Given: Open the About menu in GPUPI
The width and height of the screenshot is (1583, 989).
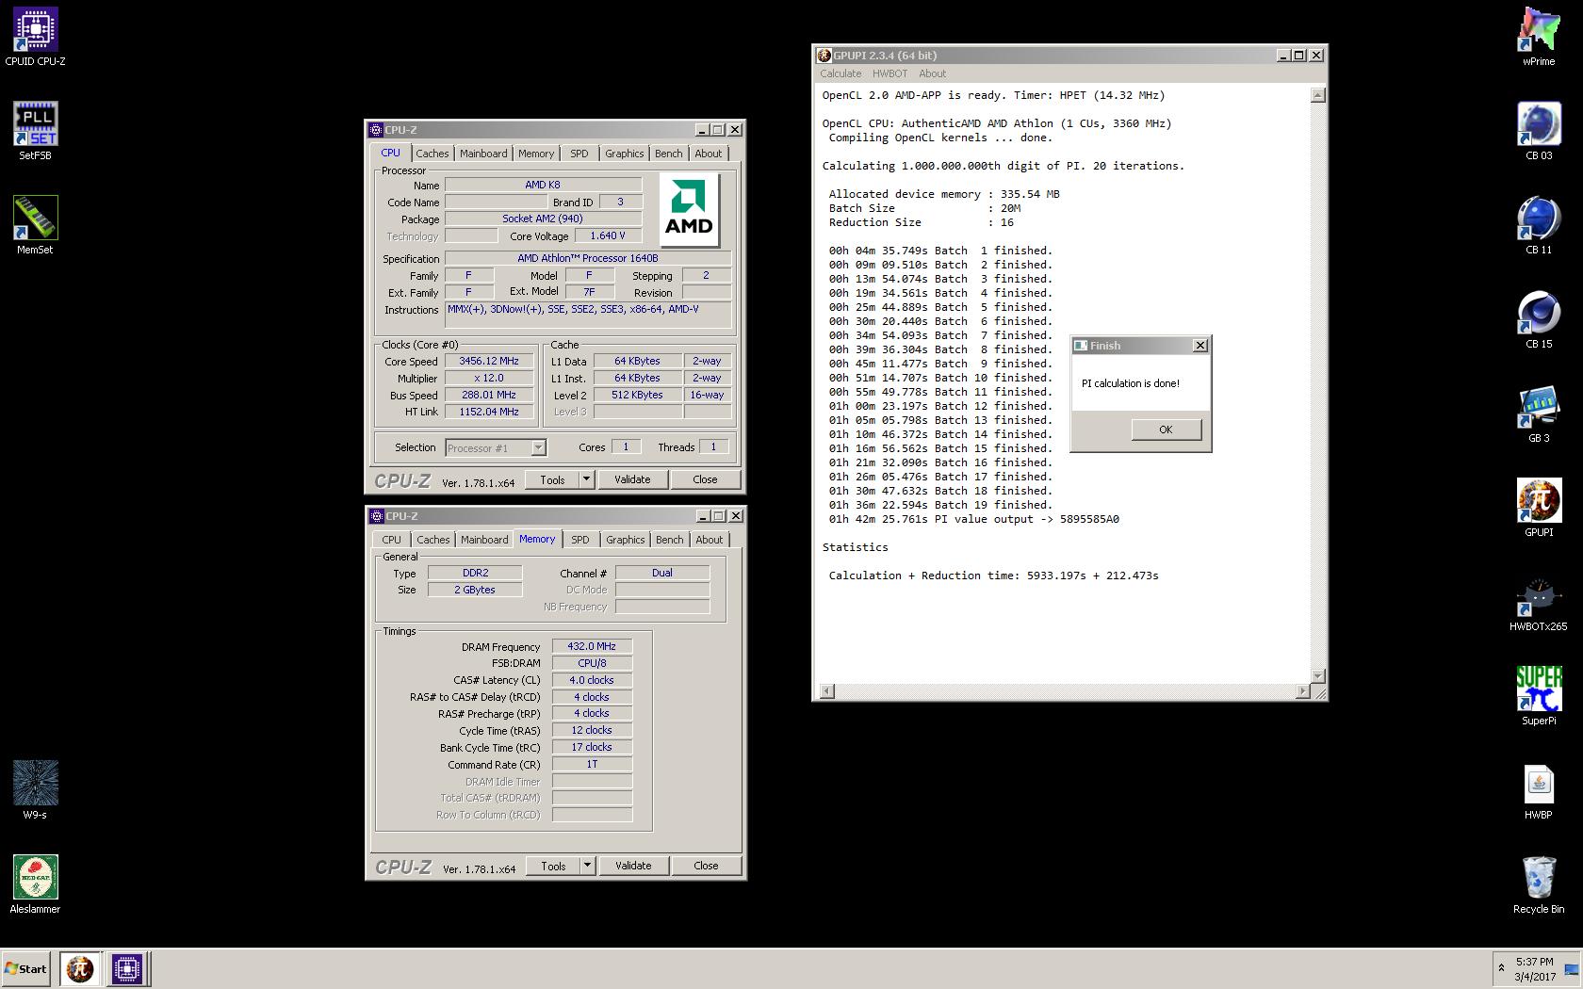Looking at the screenshot, I should click(x=932, y=73).
